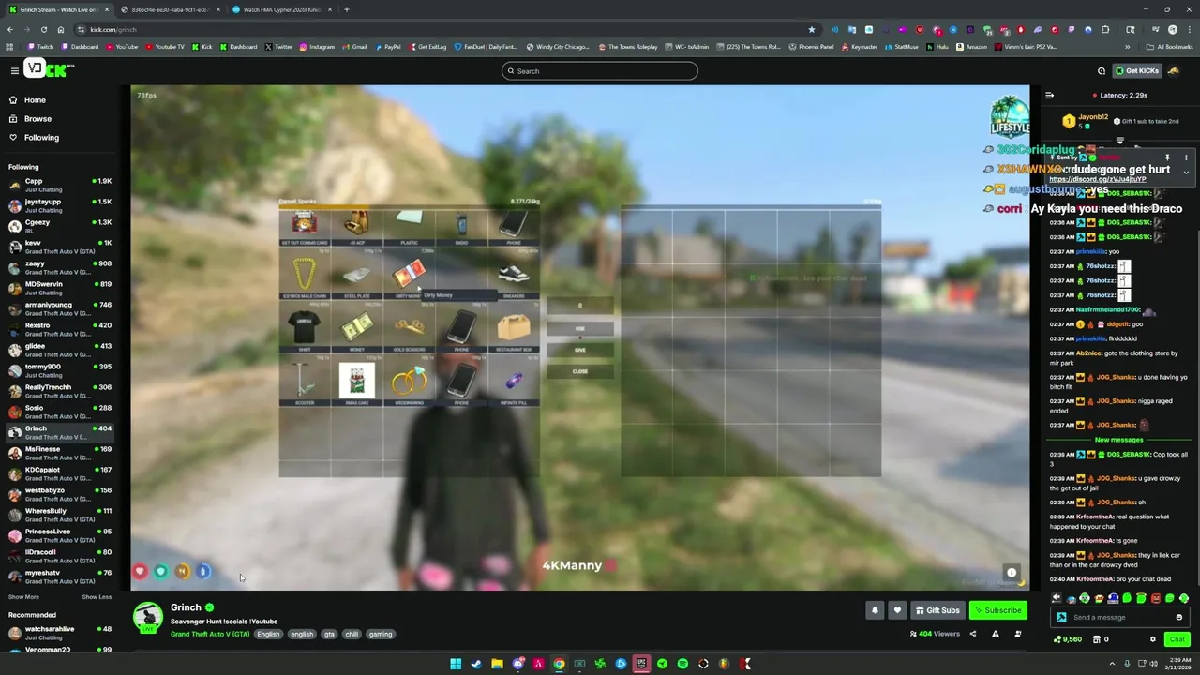This screenshot has width=1200, height=675.
Task: Click the mute emote icon above chat
Action: (x=1057, y=598)
